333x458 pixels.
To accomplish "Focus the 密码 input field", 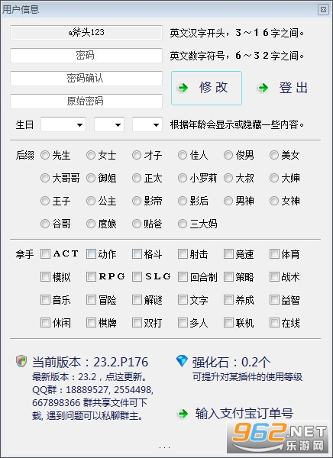I will 86,55.
